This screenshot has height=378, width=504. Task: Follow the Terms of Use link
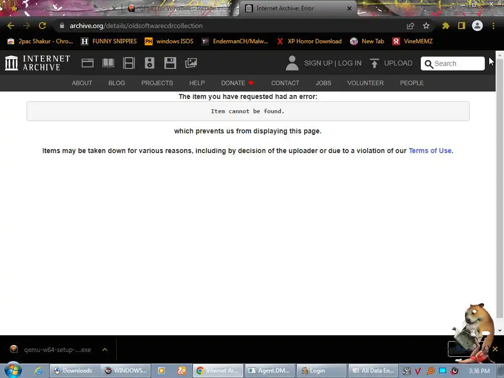430,151
